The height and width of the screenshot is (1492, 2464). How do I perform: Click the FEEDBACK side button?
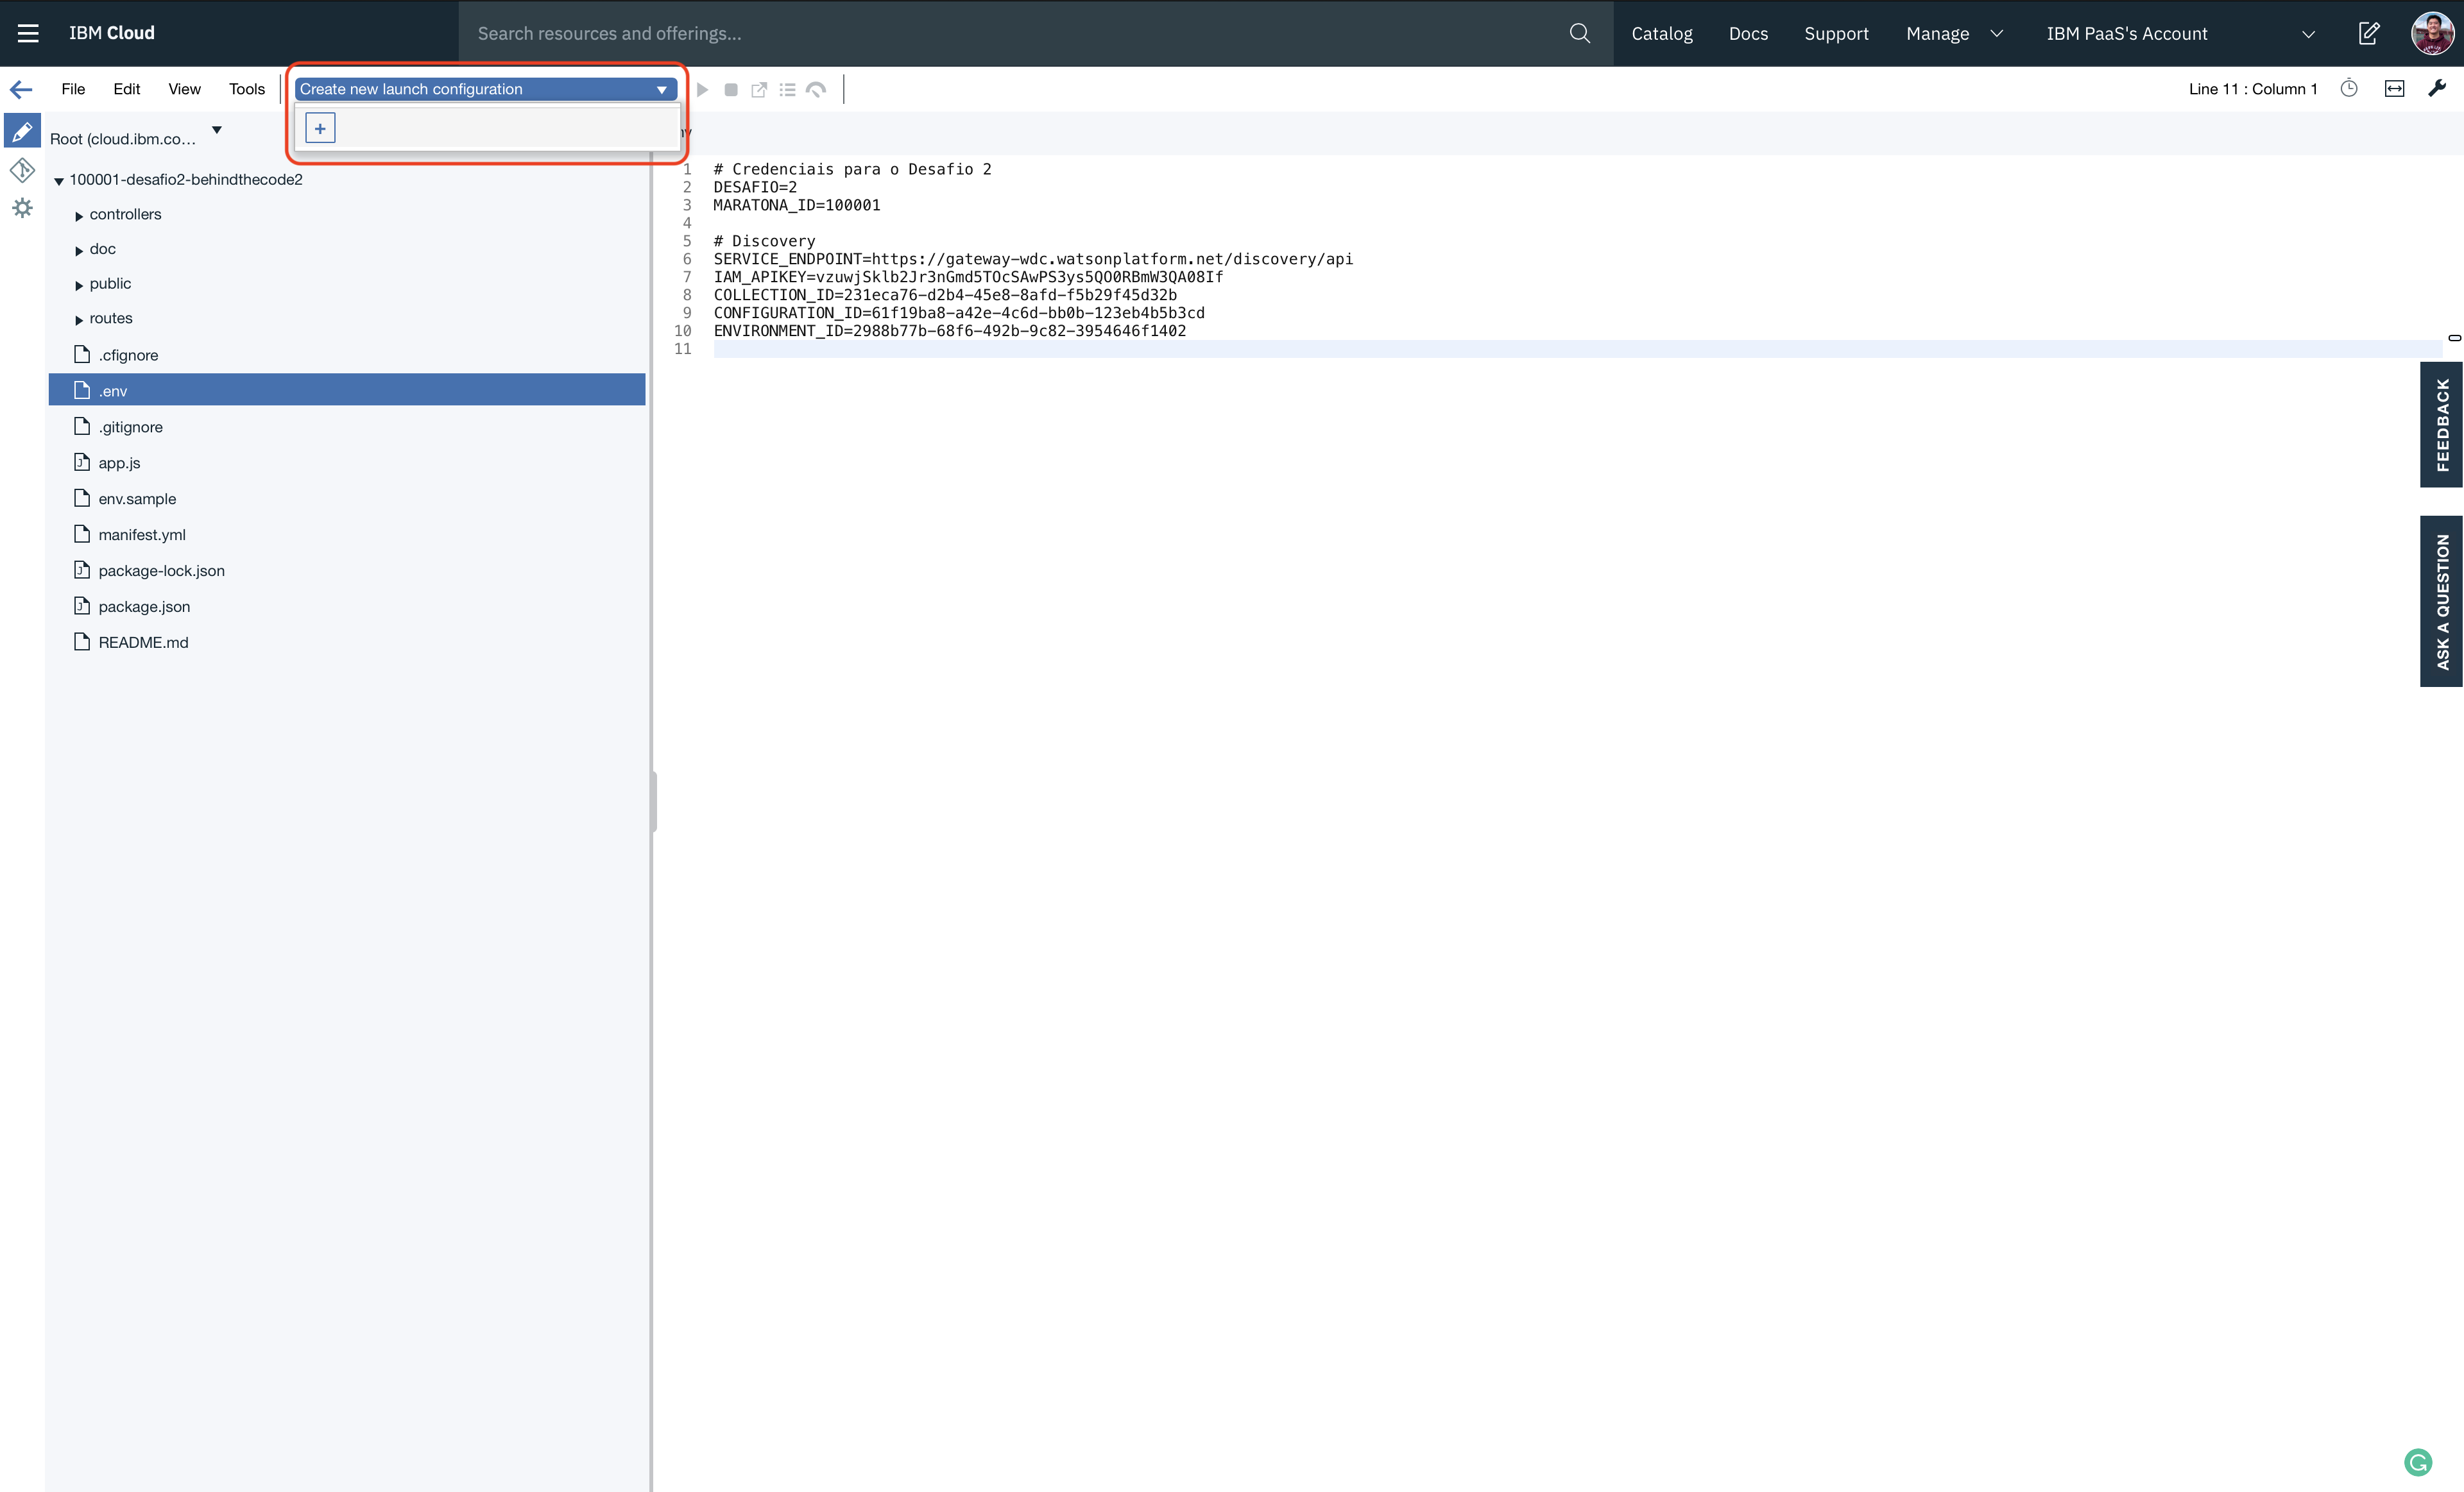tap(2441, 425)
